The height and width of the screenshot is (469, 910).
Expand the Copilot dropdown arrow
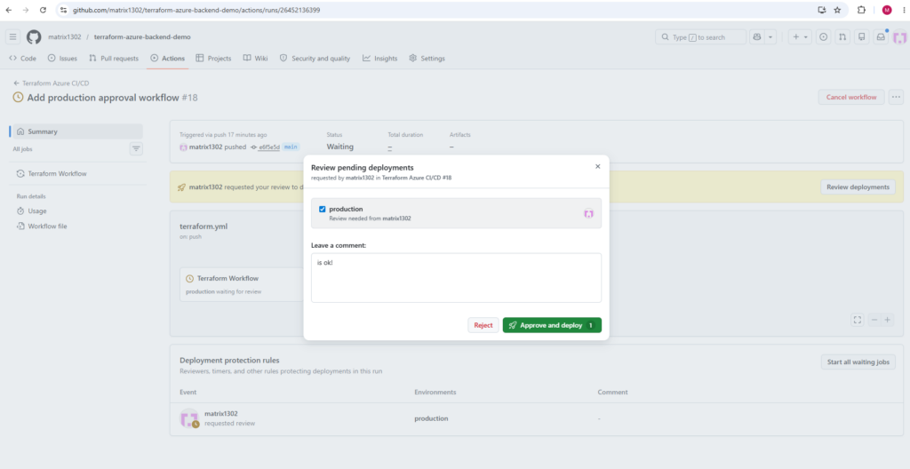[770, 37]
